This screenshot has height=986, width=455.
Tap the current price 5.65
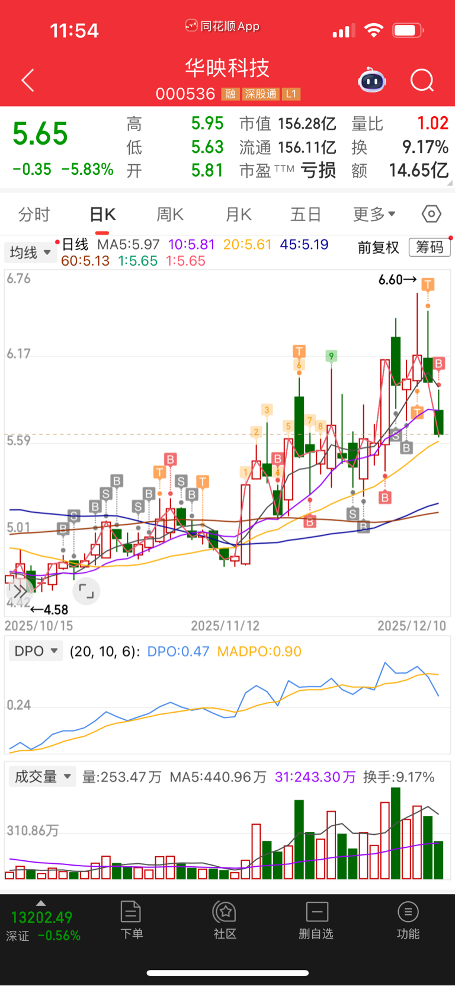(x=40, y=134)
